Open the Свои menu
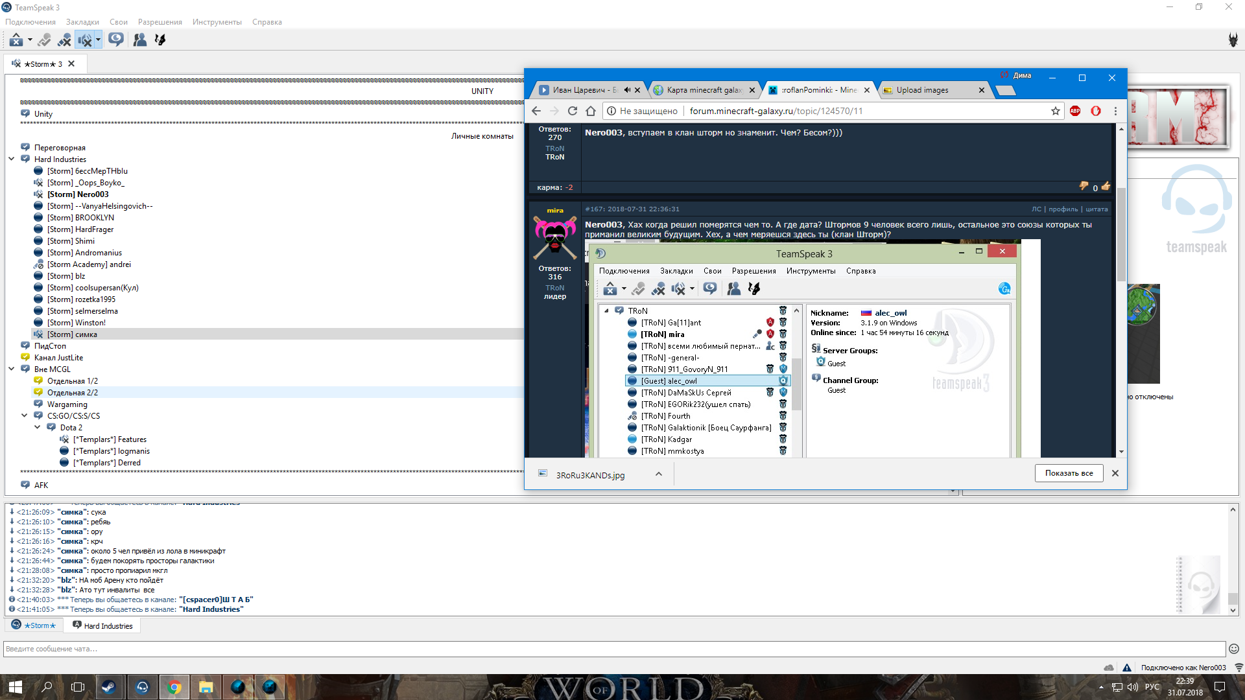 click(x=119, y=22)
